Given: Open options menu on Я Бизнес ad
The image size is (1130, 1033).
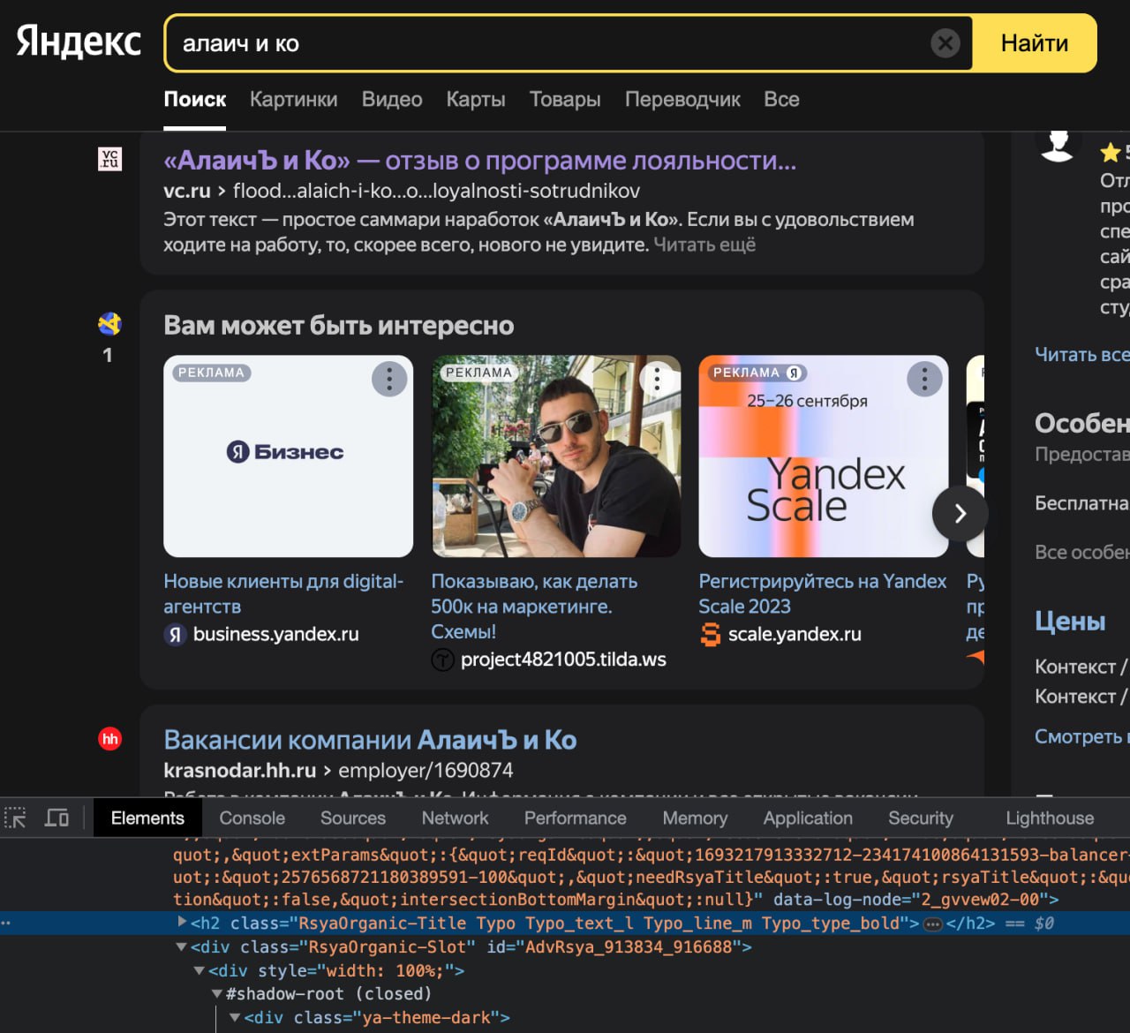Looking at the screenshot, I should tap(389, 379).
